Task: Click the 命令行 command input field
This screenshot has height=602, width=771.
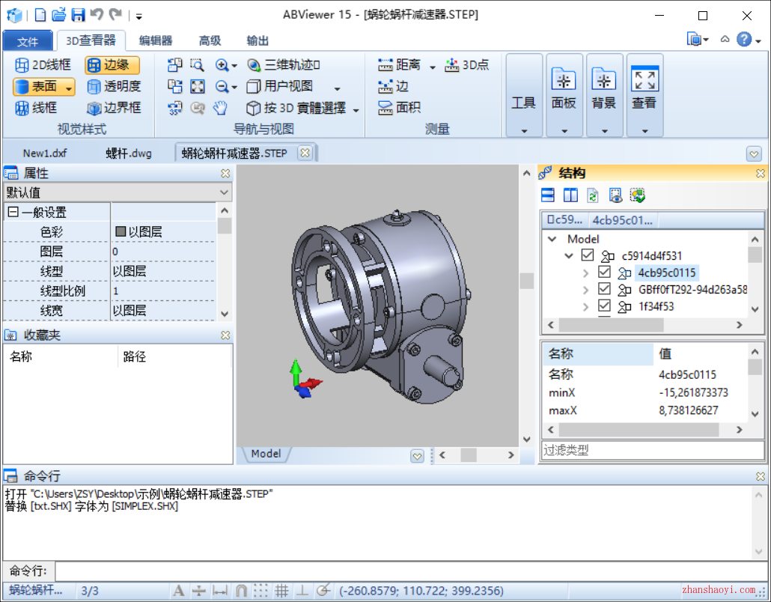Action: pyautogui.click(x=412, y=571)
